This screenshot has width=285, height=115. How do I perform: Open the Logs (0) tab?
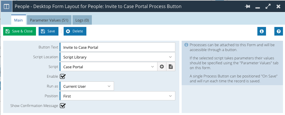tap(82, 20)
